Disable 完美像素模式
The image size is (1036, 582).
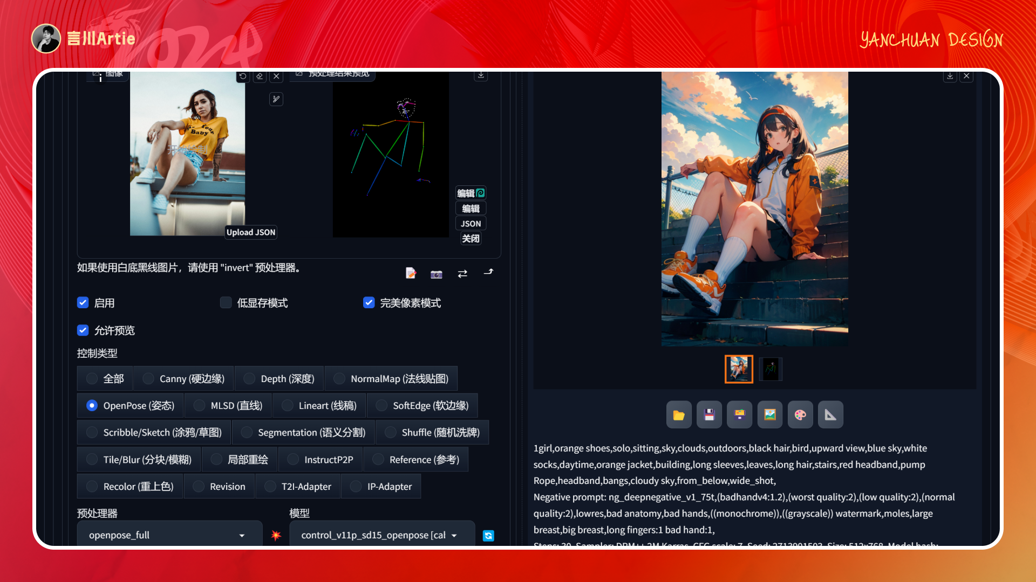pos(369,302)
